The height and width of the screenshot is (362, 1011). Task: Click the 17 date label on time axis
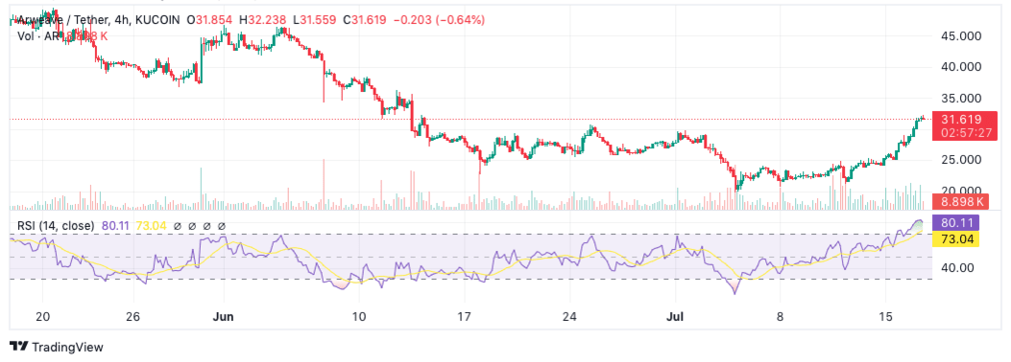[x=465, y=317]
